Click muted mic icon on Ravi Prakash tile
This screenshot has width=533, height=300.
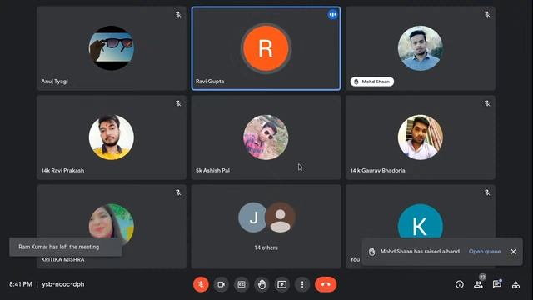coord(178,103)
